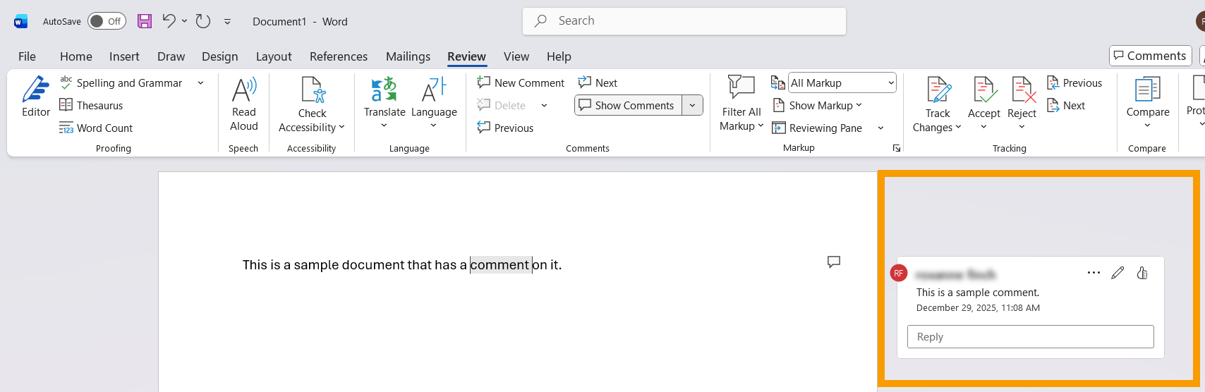Open Word Count dialog
The height and width of the screenshot is (392, 1205).
click(97, 128)
